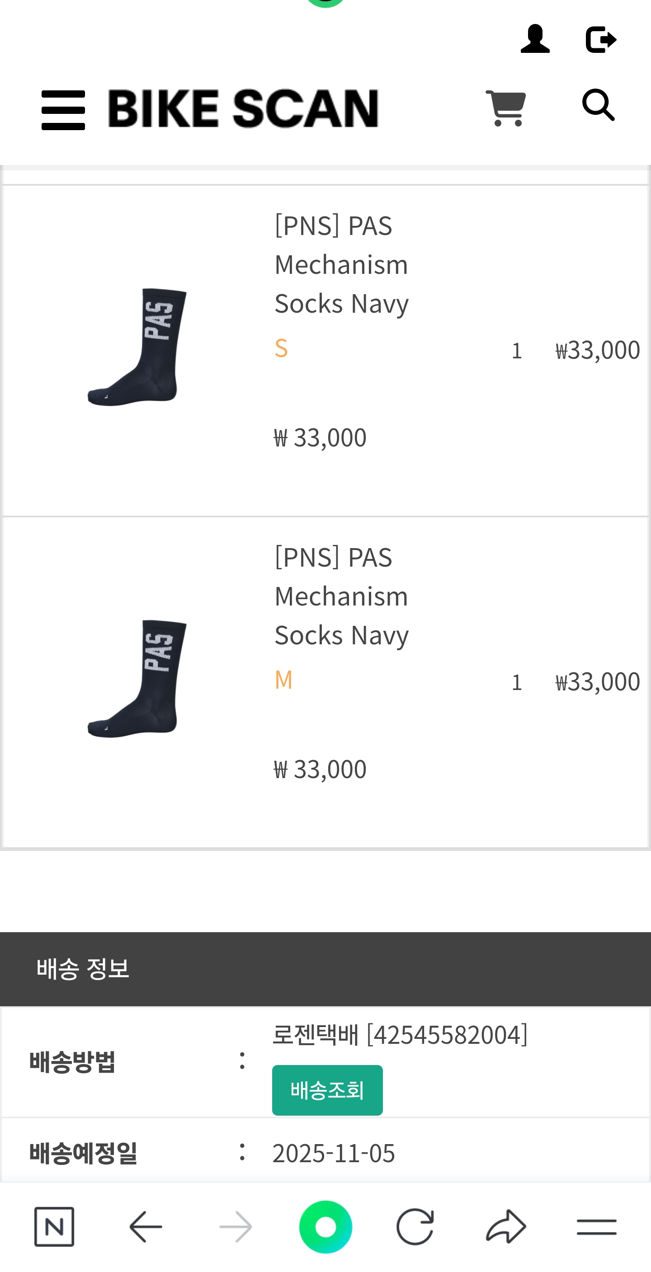Open the hamburger menu beside BIKE SCAN

pos(63,110)
